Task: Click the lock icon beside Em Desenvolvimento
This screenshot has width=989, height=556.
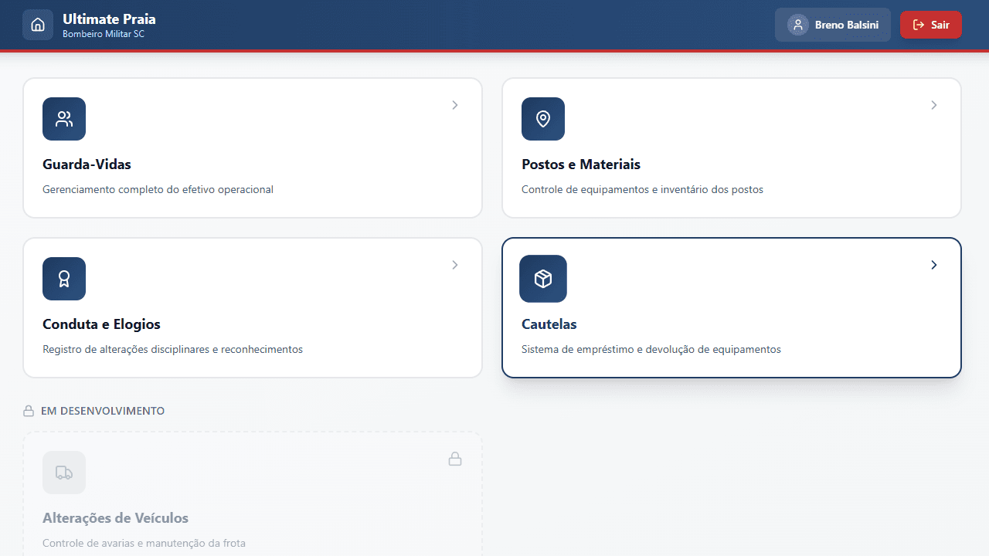Action: [29, 411]
